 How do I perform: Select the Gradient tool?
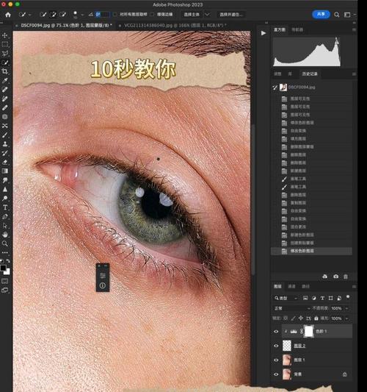pyautogui.click(x=4, y=171)
